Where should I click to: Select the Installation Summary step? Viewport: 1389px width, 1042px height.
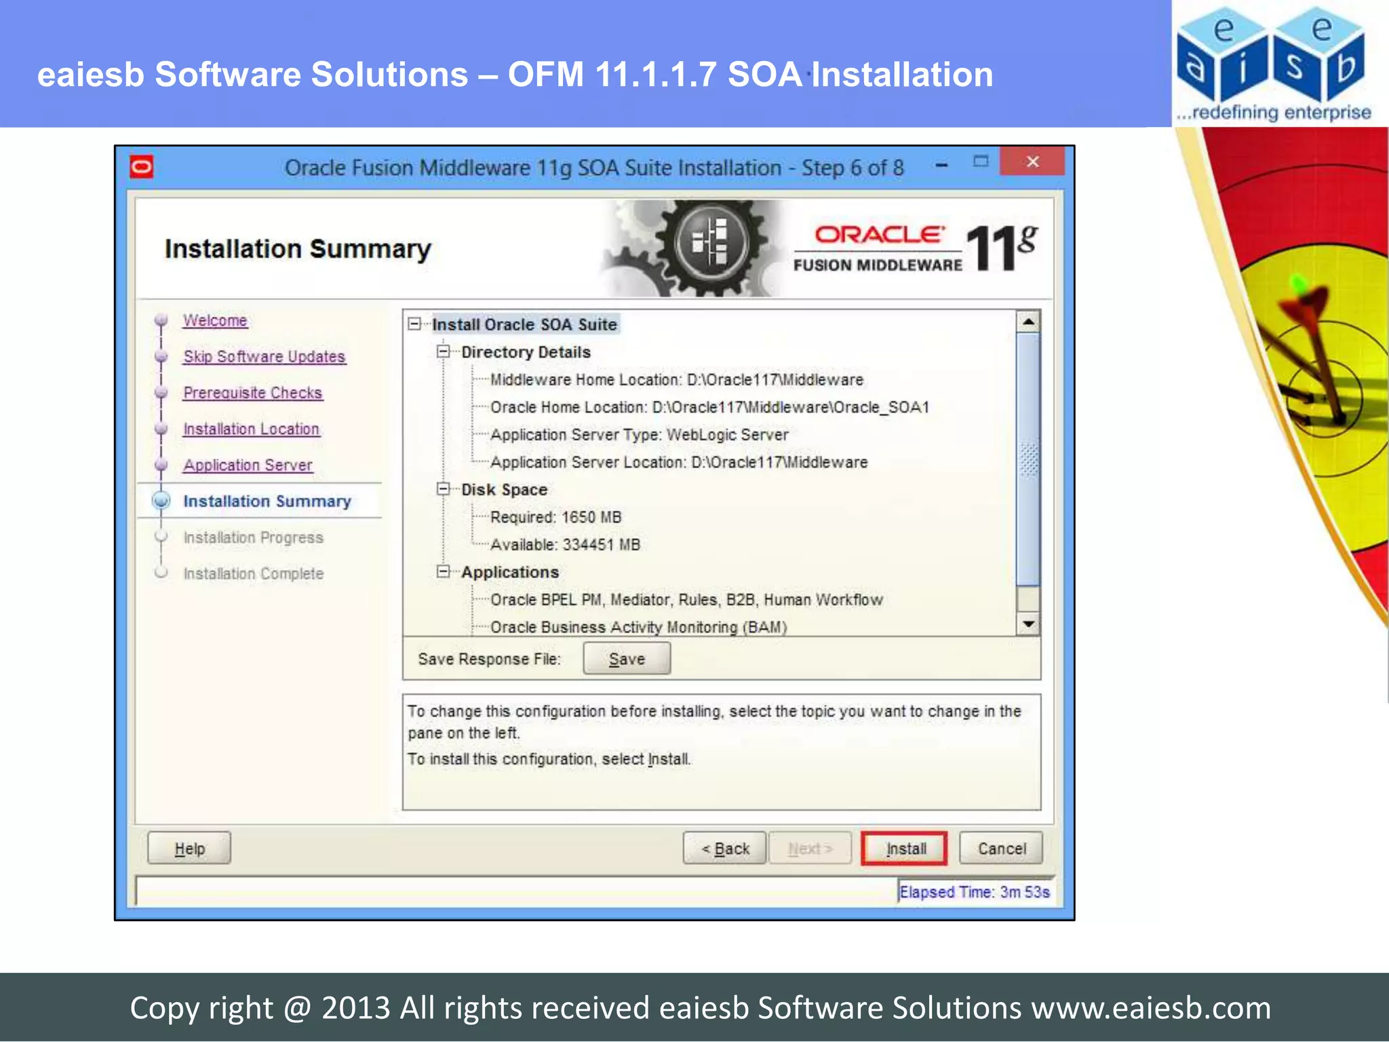267,501
